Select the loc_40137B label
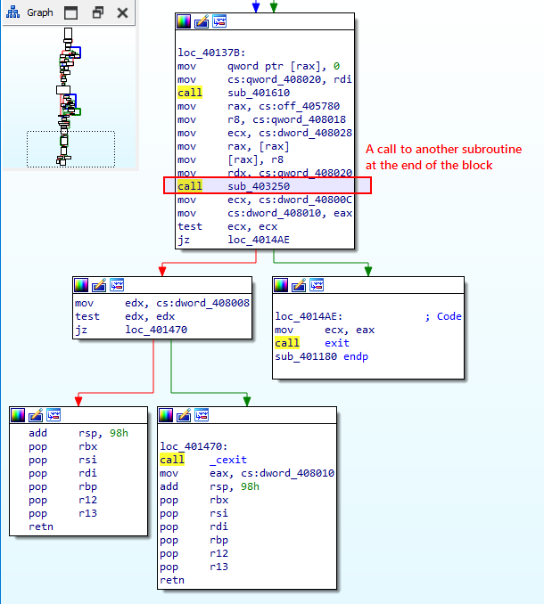 [x=211, y=53]
